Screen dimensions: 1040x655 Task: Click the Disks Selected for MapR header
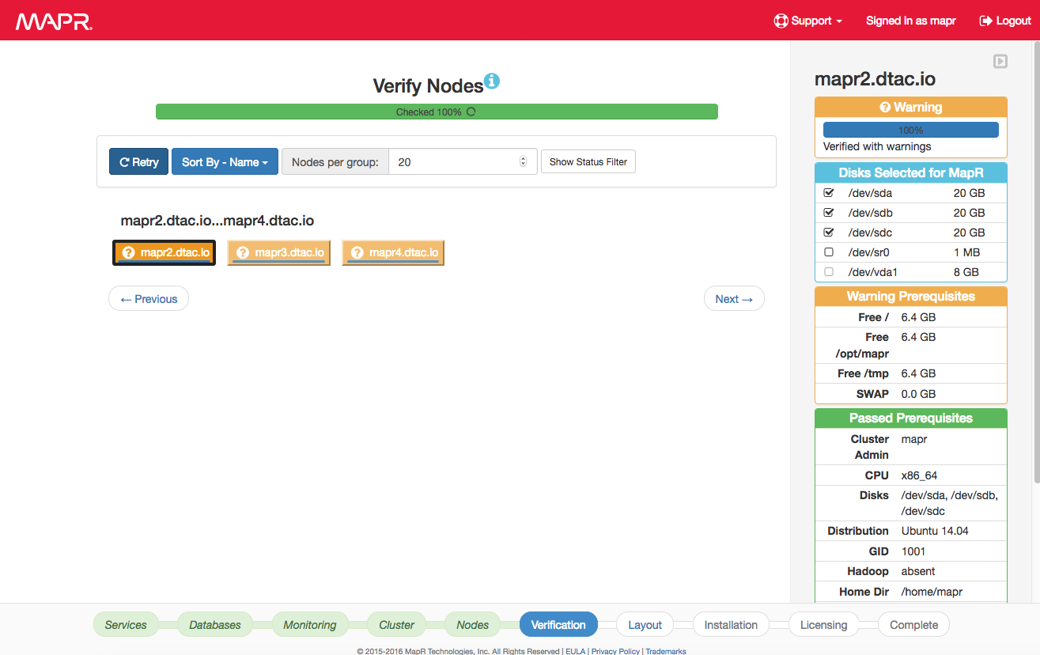coord(911,172)
